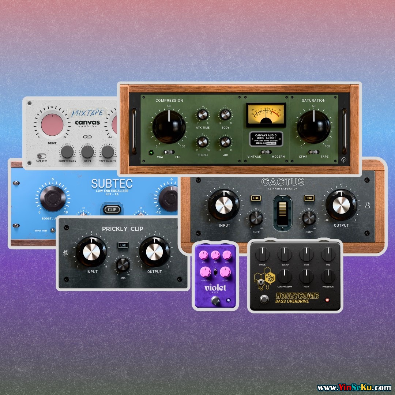Click the LINK button on Prickly Clip

pos(123,245)
